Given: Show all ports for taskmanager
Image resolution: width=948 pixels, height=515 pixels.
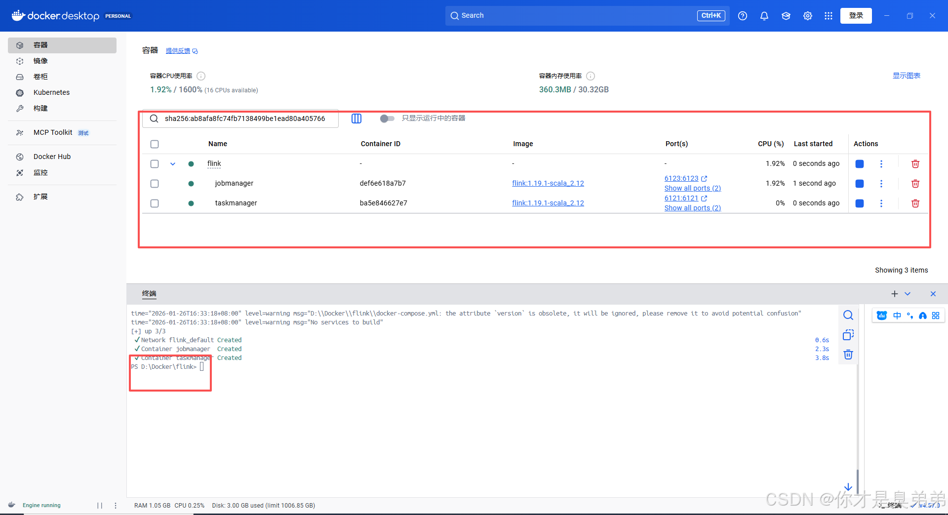Looking at the screenshot, I should pos(692,208).
